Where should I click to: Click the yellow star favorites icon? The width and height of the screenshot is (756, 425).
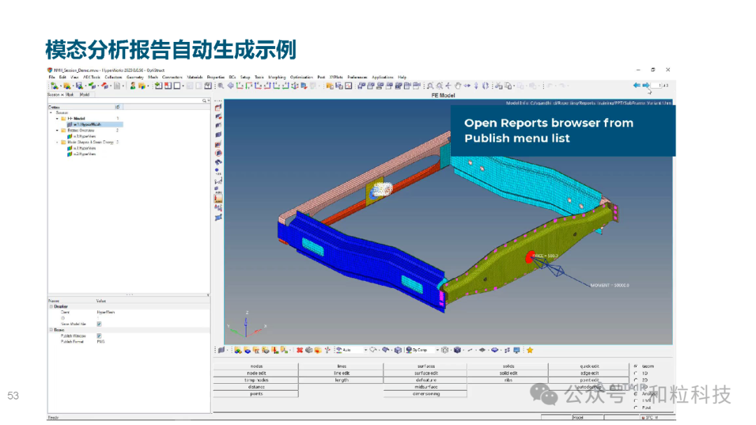pos(530,350)
